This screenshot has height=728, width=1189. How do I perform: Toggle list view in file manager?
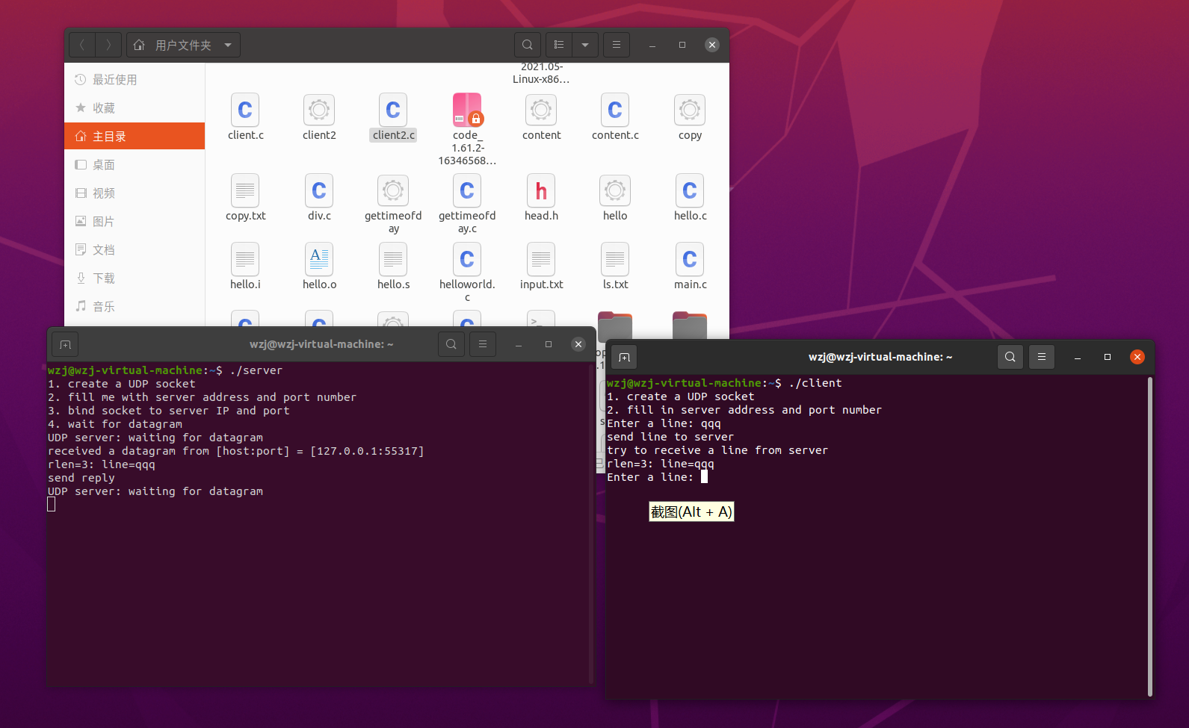(x=559, y=45)
